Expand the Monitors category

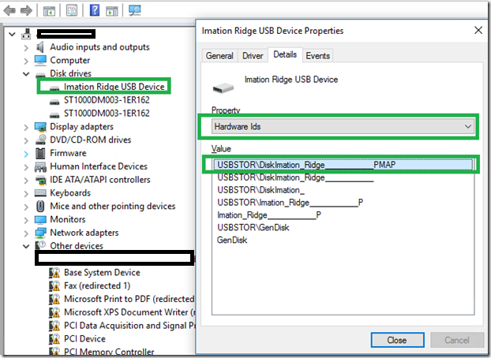(x=26, y=220)
